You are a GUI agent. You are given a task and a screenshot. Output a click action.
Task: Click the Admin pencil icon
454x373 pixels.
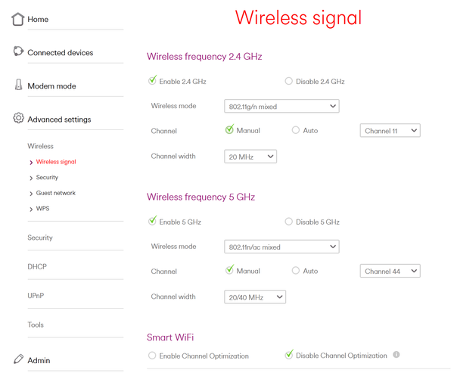[18, 359]
